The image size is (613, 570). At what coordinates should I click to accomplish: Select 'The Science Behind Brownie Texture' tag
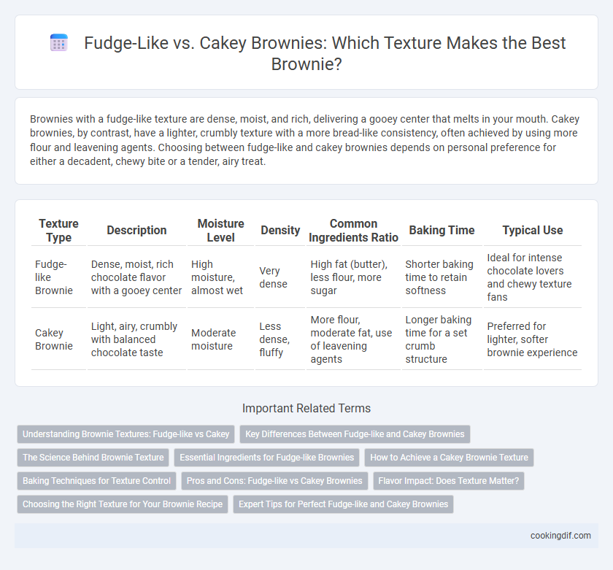[93, 458]
